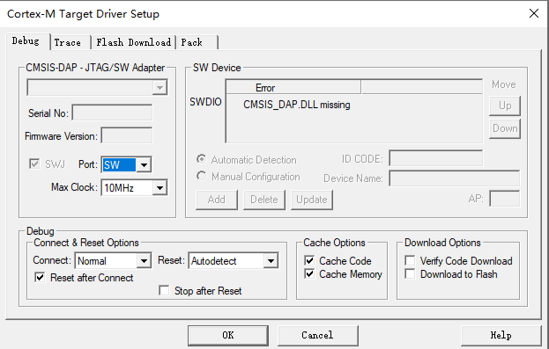Confirm with the OK button
The height and width of the screenshot is (349, 549).
228,336
